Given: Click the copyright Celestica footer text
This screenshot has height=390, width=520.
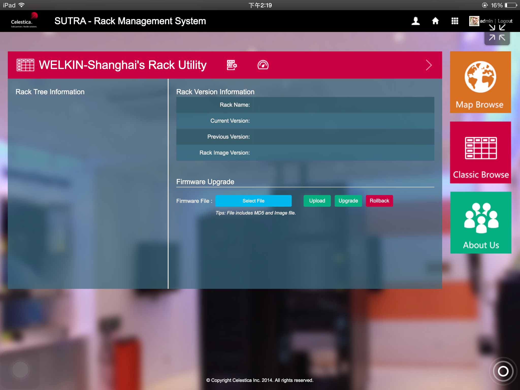Looking at the screenshot, I should point(260,380).
